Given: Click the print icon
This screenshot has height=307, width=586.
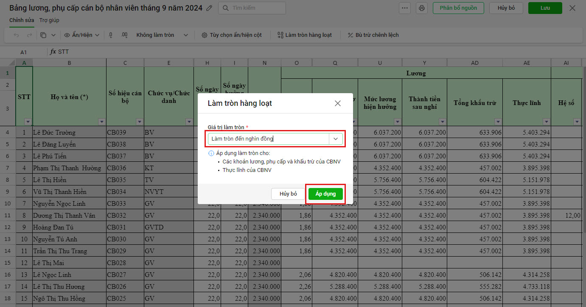Looking at the screenshot, I should [x=421, y=8].
